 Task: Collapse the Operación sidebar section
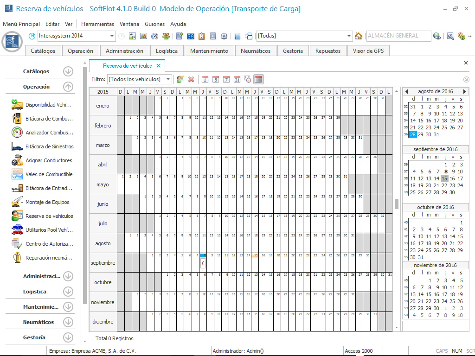[x=68, y=87]
